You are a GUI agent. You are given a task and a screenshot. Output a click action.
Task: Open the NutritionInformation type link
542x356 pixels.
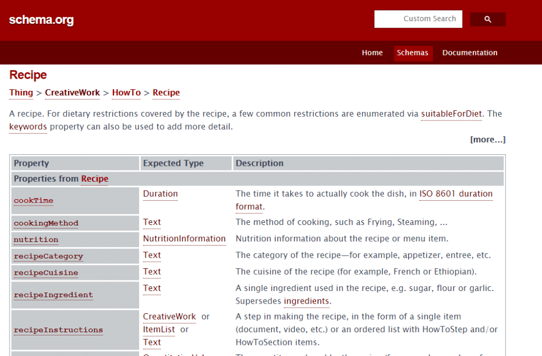[x=184, y=239]
